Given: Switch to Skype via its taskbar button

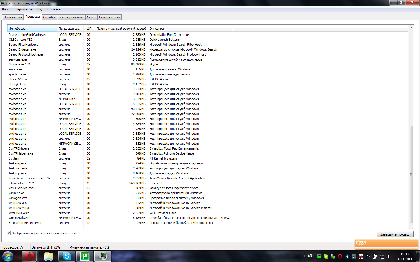Looking at the screenshot, I should (x=67, y=256).
